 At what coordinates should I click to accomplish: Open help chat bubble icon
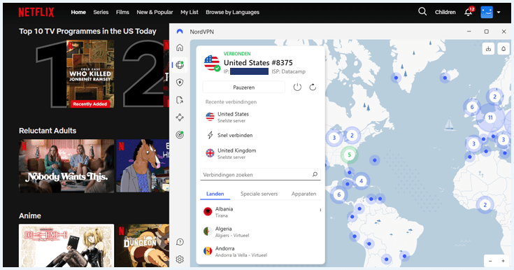180,242
